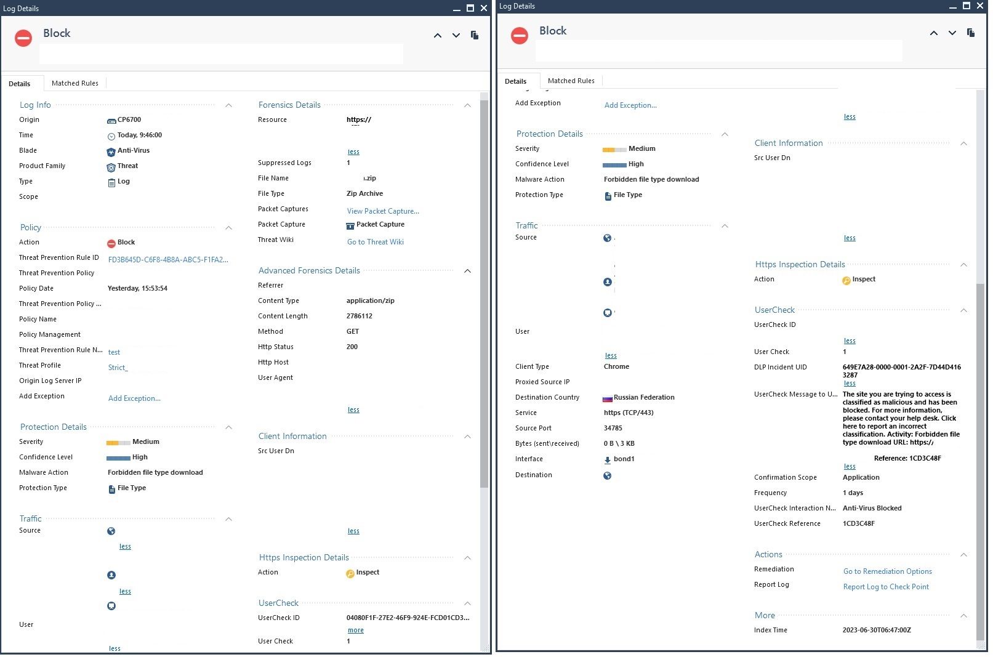Image resolution: width=993 pixels, height=657 pixels.
Task: Collapse the UserCheck section in right window
Action: click(964, 310)
